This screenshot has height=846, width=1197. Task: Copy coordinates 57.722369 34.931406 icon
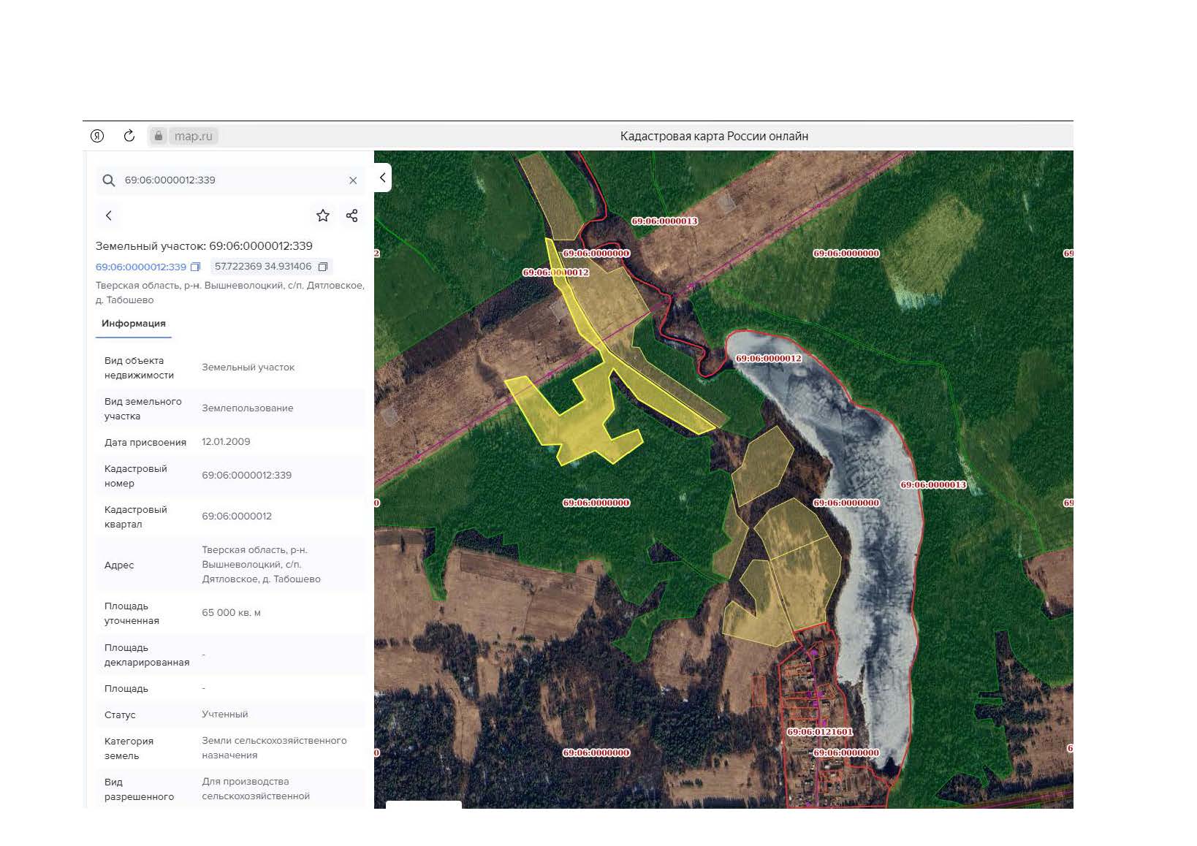pos(323,267)
